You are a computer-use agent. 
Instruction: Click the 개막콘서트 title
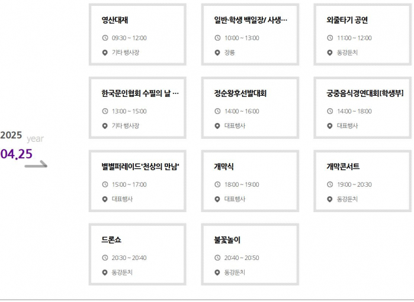coord(343,167)
